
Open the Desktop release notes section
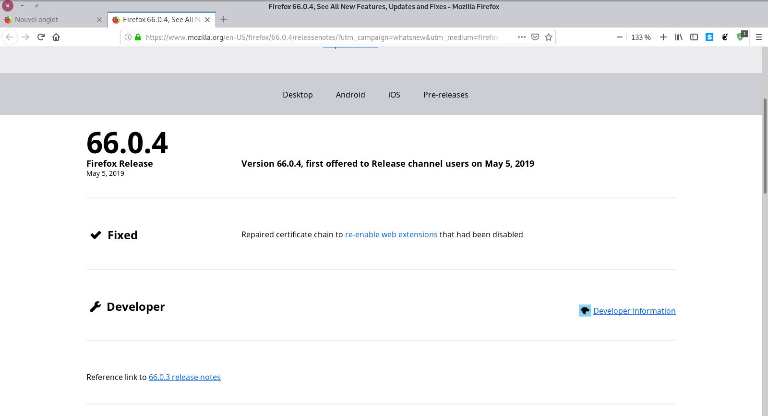pos(298,95)
